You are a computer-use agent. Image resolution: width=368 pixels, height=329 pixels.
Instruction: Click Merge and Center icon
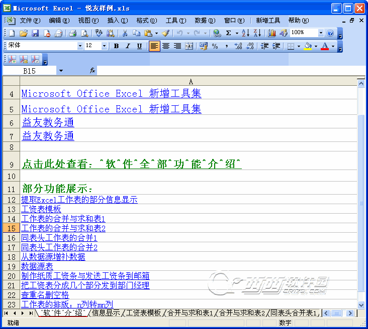tap(189, 46)
